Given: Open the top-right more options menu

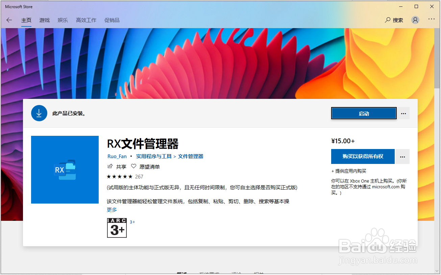Looking at the screenshot, I should coord(432,19).
